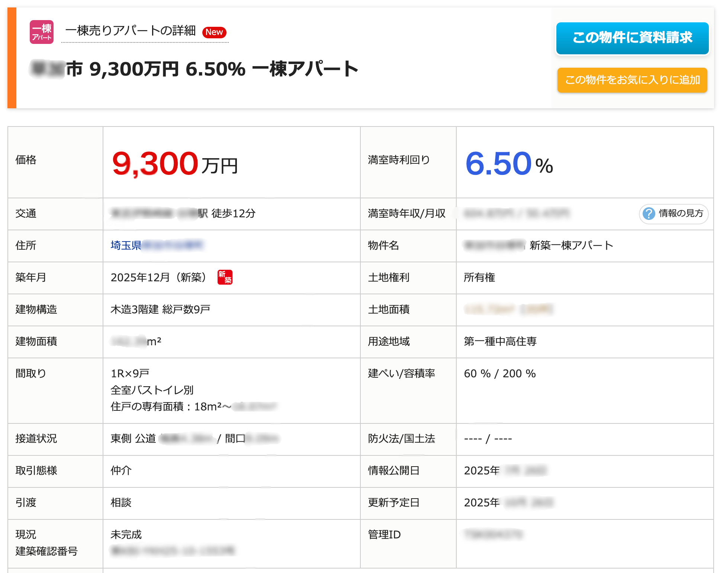Click the 9,300万円 6.50% 一棟アパート title
The width and height of the screenshot is (720, 573).
(224, 69)
